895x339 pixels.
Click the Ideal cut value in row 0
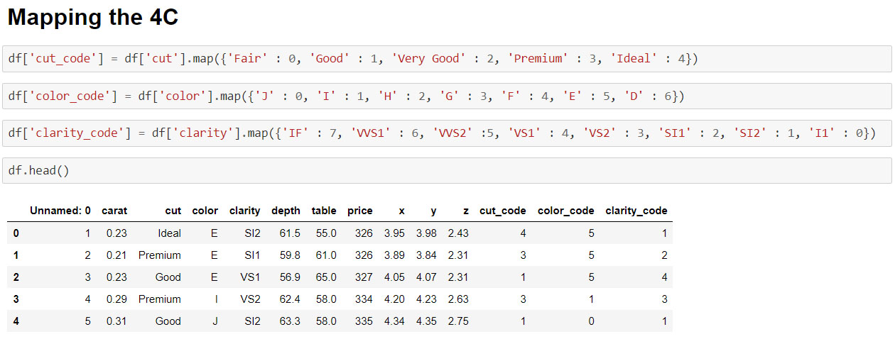tap(170, 233)
